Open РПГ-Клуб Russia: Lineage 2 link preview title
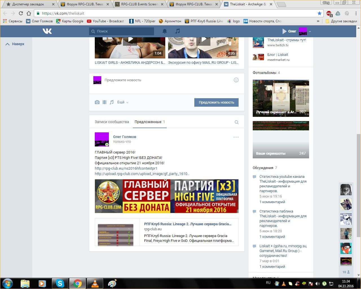 [188, 224]
